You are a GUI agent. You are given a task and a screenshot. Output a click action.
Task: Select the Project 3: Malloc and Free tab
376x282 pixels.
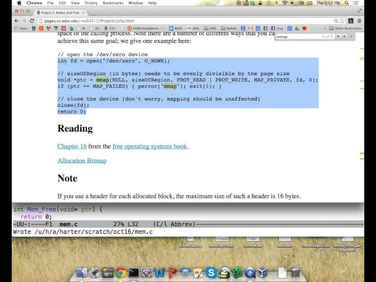click(60, 12)
